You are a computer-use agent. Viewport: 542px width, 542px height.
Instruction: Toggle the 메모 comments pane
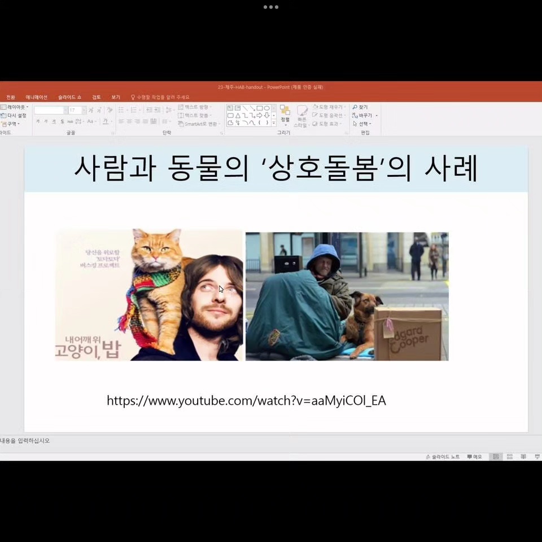pyautogui.click(x=474, y=457)
